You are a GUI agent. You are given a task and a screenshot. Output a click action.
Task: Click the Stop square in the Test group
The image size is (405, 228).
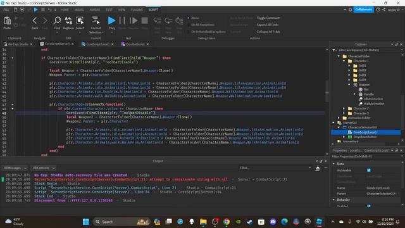click(145, 21)
